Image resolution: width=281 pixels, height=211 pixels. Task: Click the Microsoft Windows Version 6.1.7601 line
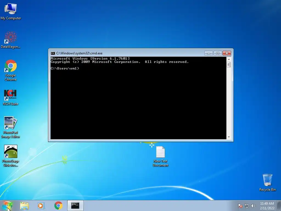tap(90, 59)
